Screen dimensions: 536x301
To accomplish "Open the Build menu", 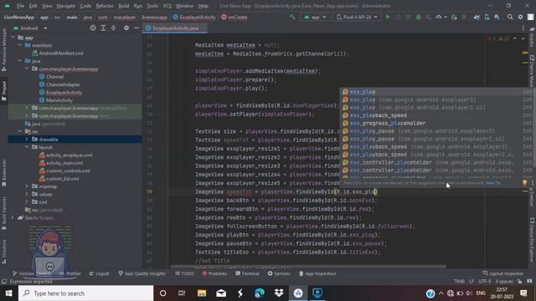I will [x=124, y=6].
